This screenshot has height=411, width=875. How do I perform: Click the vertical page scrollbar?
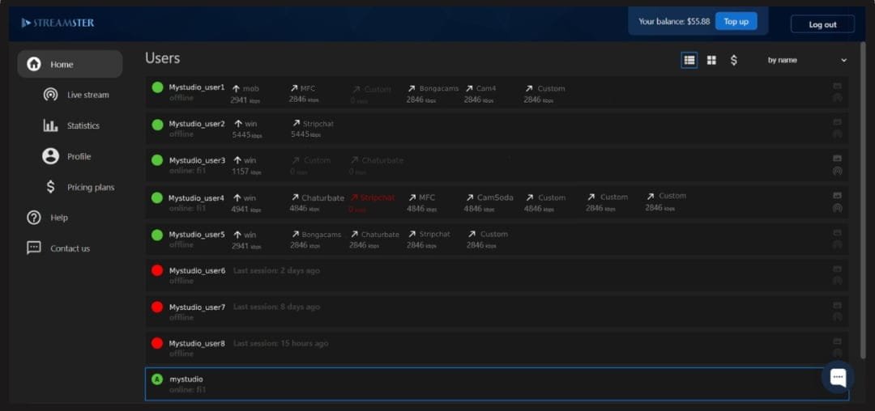(x=862, y=202)
